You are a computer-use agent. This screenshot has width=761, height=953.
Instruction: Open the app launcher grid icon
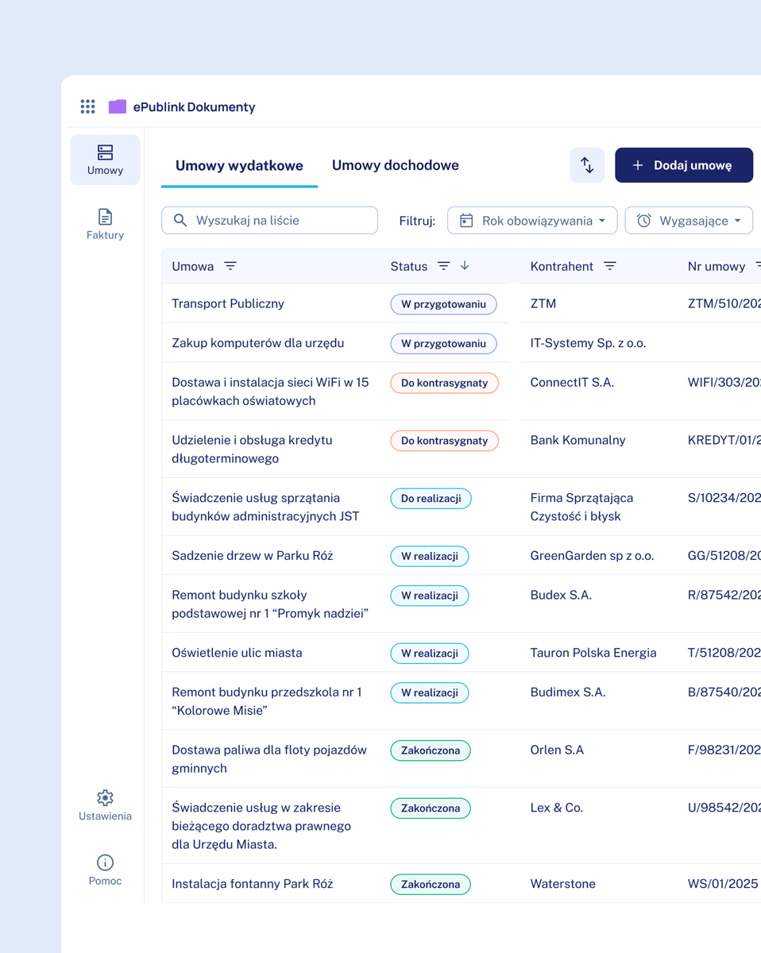87,106
